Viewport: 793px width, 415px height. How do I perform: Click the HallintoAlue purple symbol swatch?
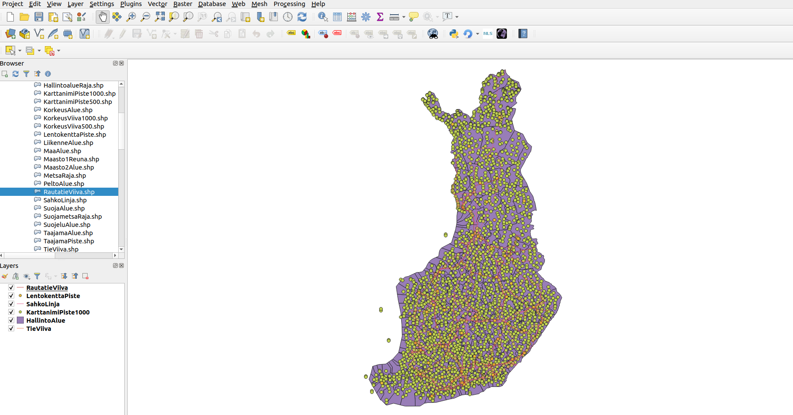[20, 321]
